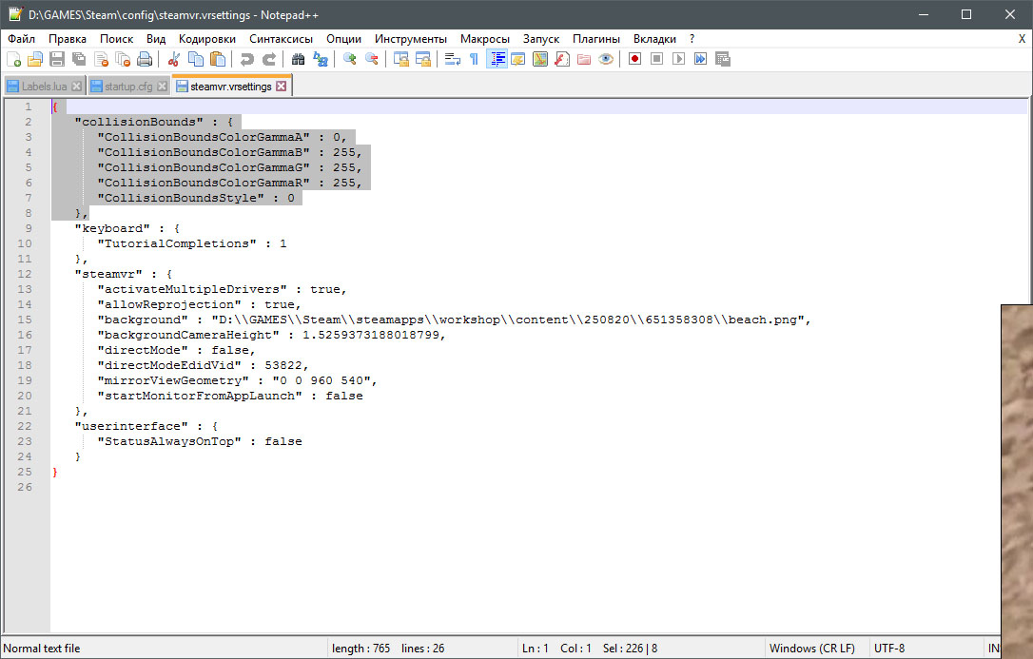Undo the last edit with the toolbar arrow
1033x659 pixels.
tap(247, 59)
